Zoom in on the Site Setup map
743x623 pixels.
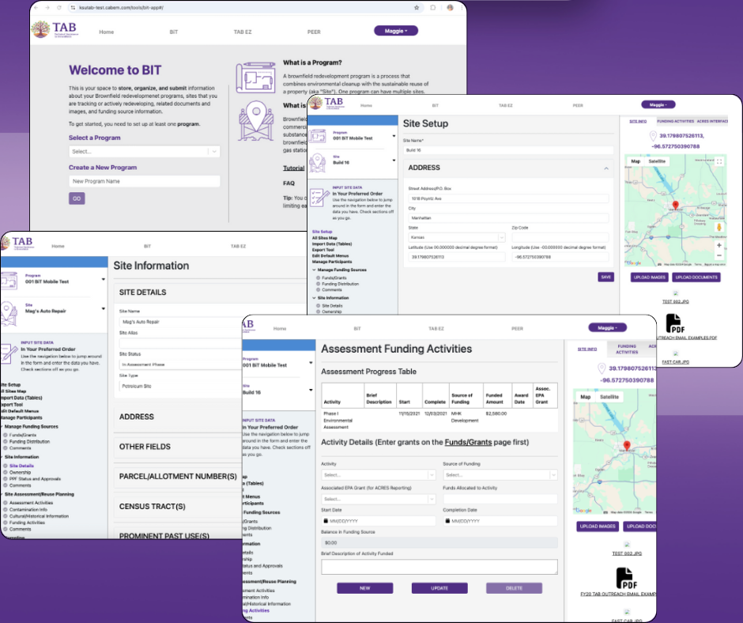(719, 245)
